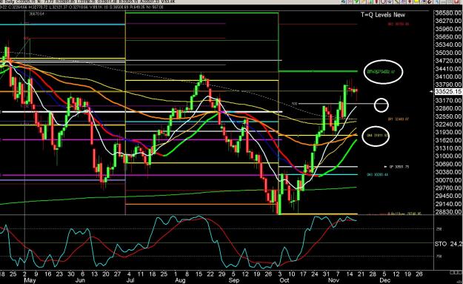
Task: Click the 34410.00 price axis label
Action: pos(448,69)
